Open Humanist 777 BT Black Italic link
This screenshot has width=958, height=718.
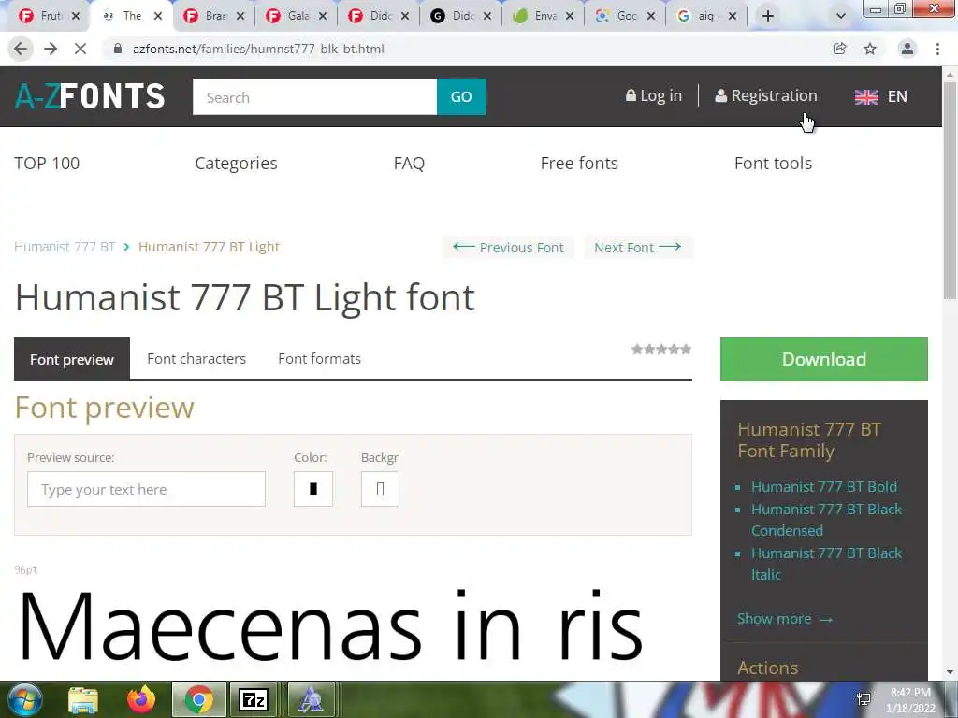click(x=827, y=564)
